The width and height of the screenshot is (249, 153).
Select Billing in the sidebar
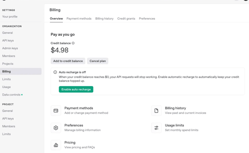(21, 72)
